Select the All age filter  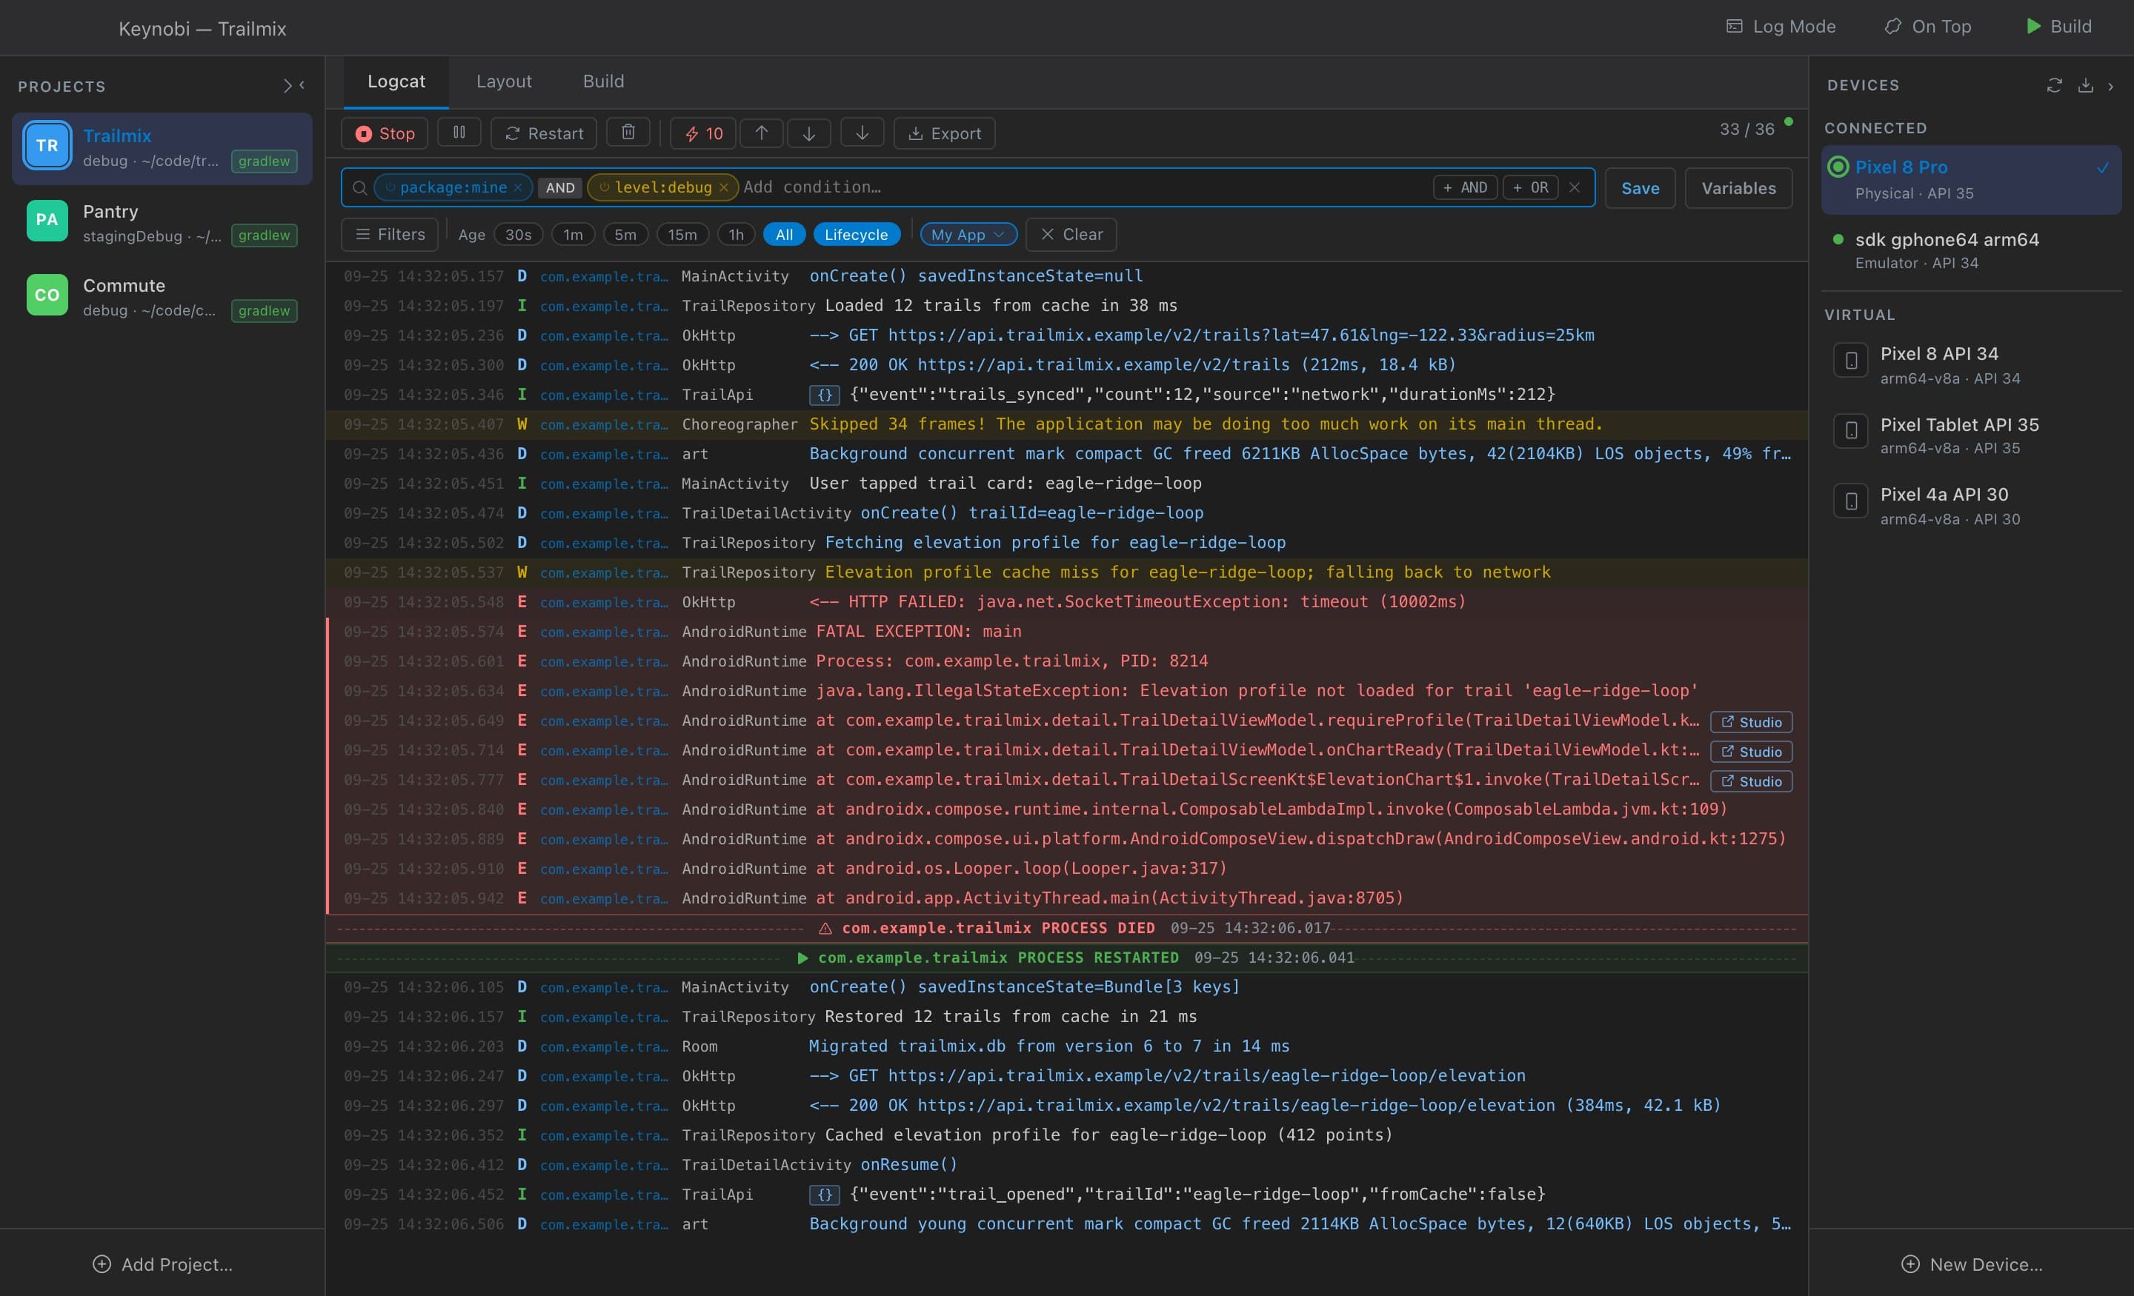click(784, 235)
